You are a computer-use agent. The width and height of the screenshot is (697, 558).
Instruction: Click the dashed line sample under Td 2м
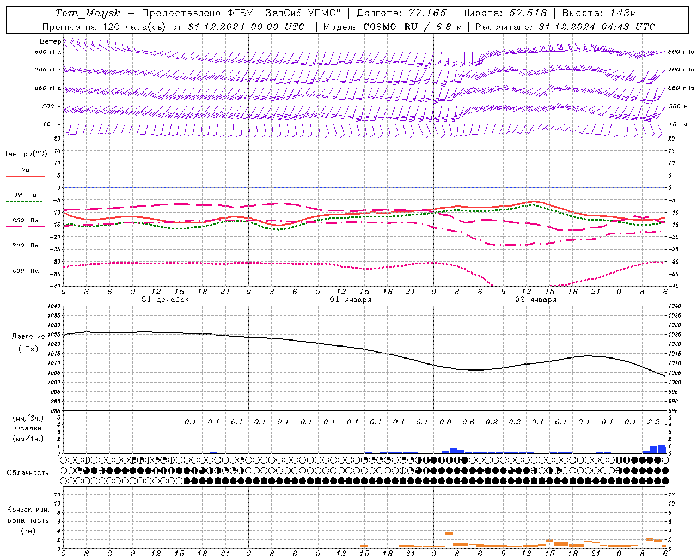pyautogui.click(x=25, y=201)
